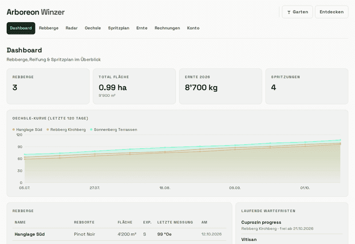Click the Letzte Messung column header
Screen dimensions: 355x244
pyautogui.click(x=175, y=222)
